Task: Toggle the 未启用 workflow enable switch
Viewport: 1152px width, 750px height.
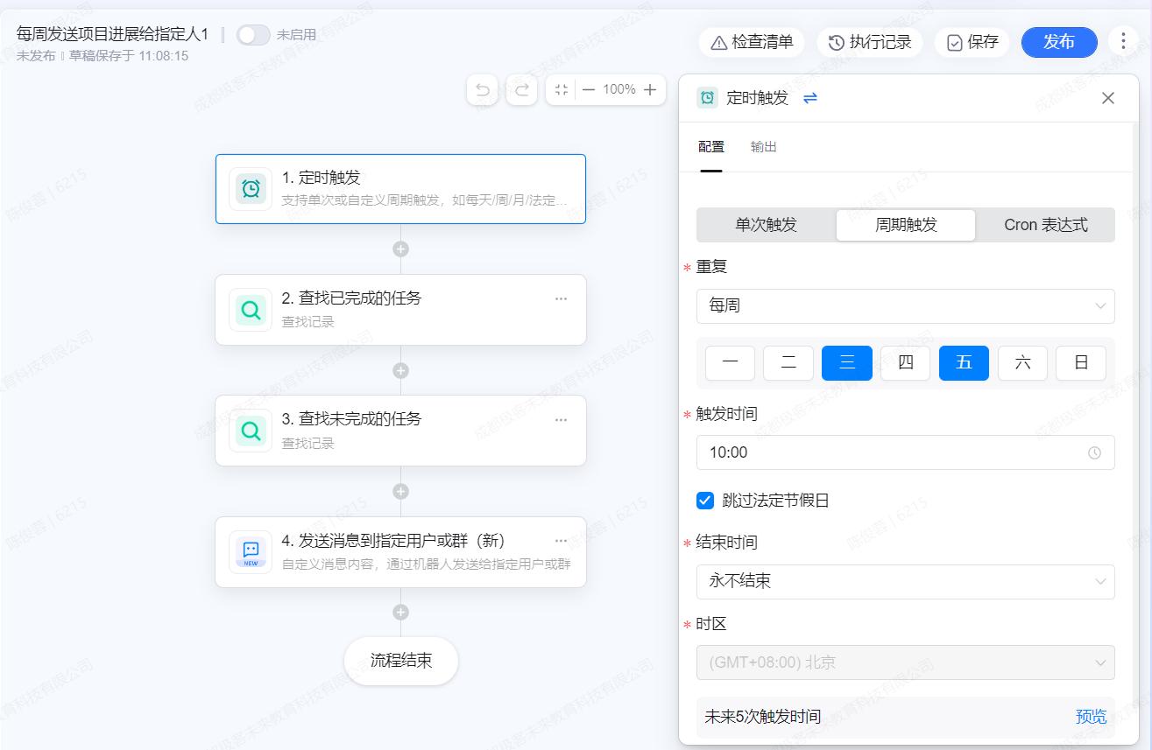Action: (x=253, y=35)
